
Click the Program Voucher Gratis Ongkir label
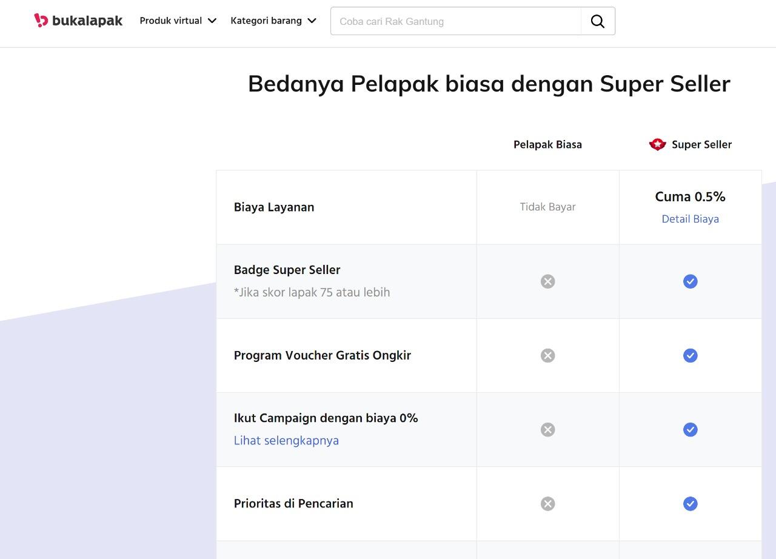pyautogui.click(x=323, y=355)
